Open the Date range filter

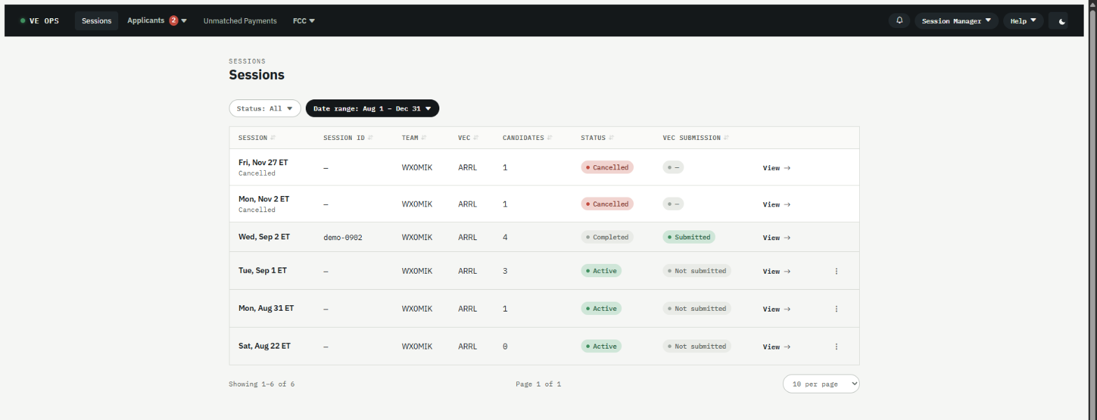[x=372, y=108]
